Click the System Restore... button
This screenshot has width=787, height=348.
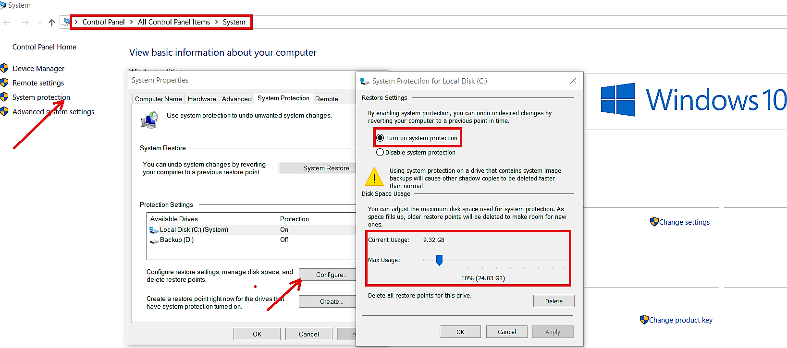(317, 168)
